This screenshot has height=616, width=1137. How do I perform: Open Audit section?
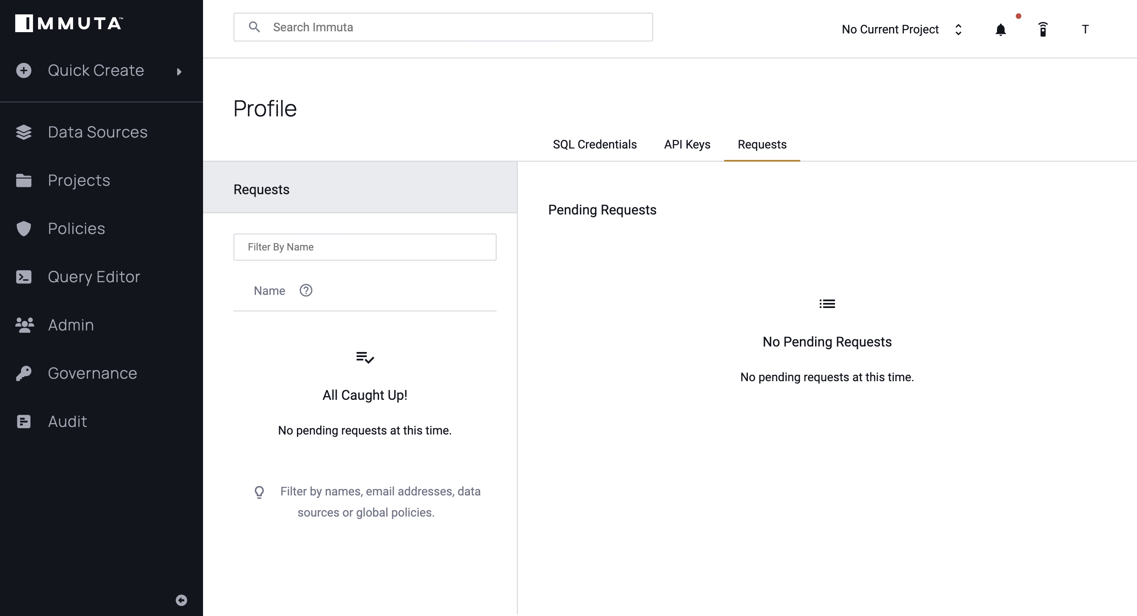coord(68,421)
